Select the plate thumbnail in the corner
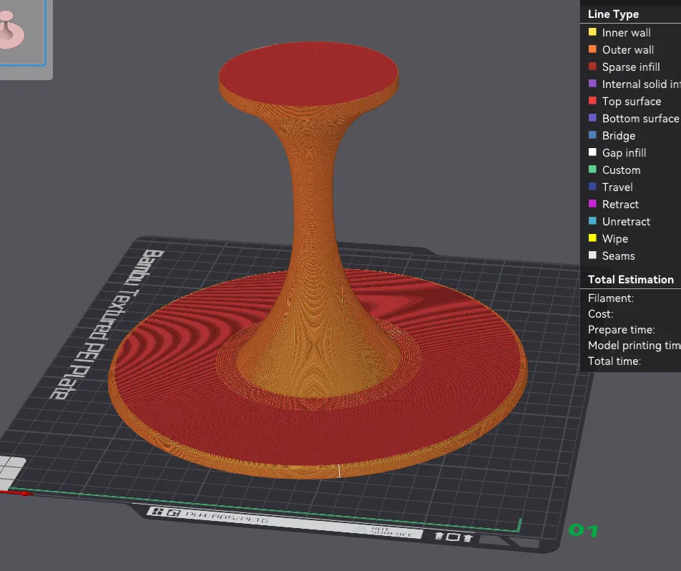 point(21,33)
